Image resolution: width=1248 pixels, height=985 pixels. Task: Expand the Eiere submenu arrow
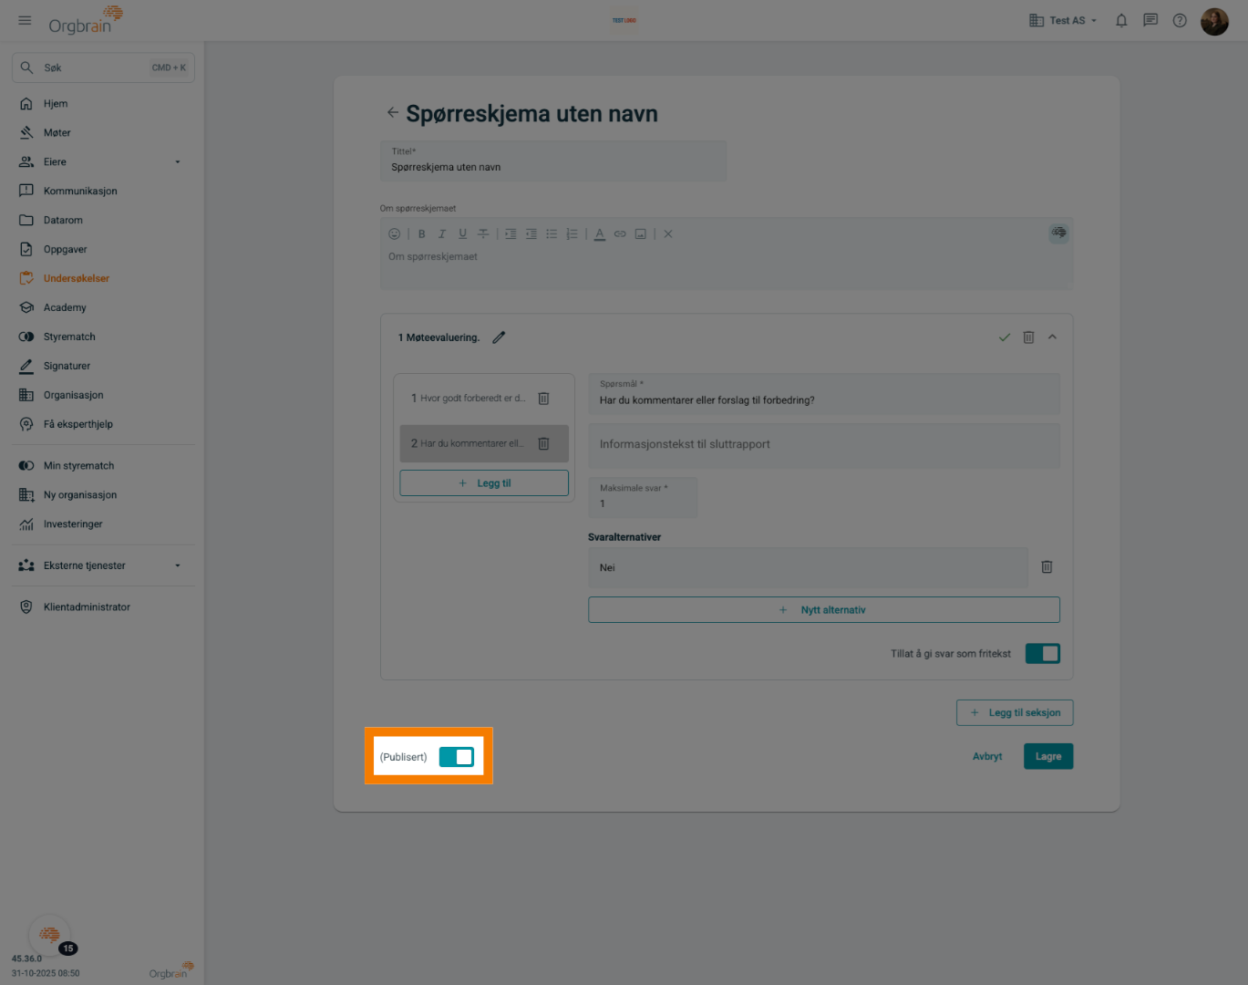point(178,162)
